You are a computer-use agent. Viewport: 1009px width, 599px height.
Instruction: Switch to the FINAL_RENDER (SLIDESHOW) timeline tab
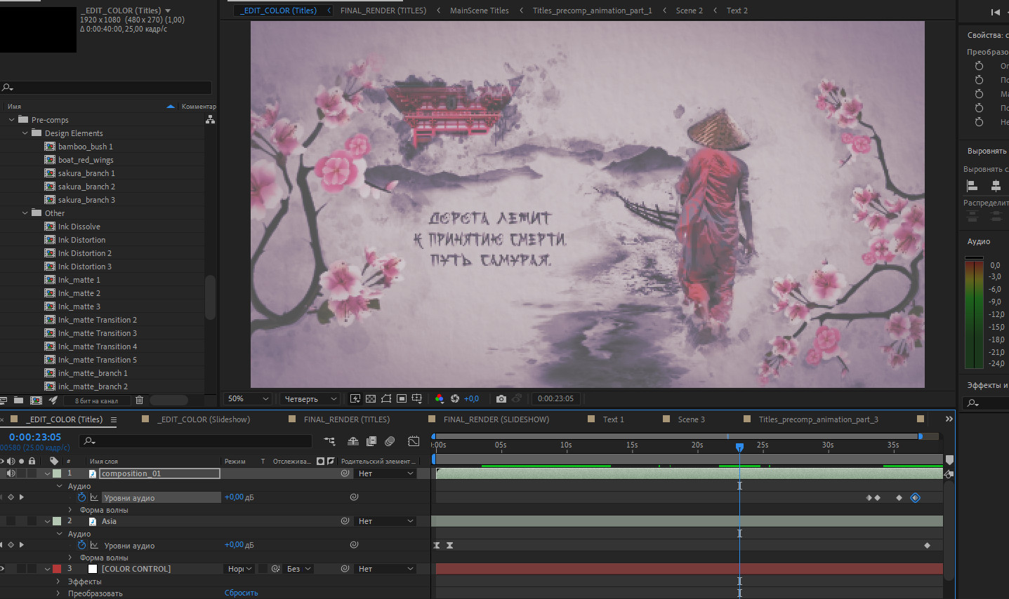tap(496, 419)
